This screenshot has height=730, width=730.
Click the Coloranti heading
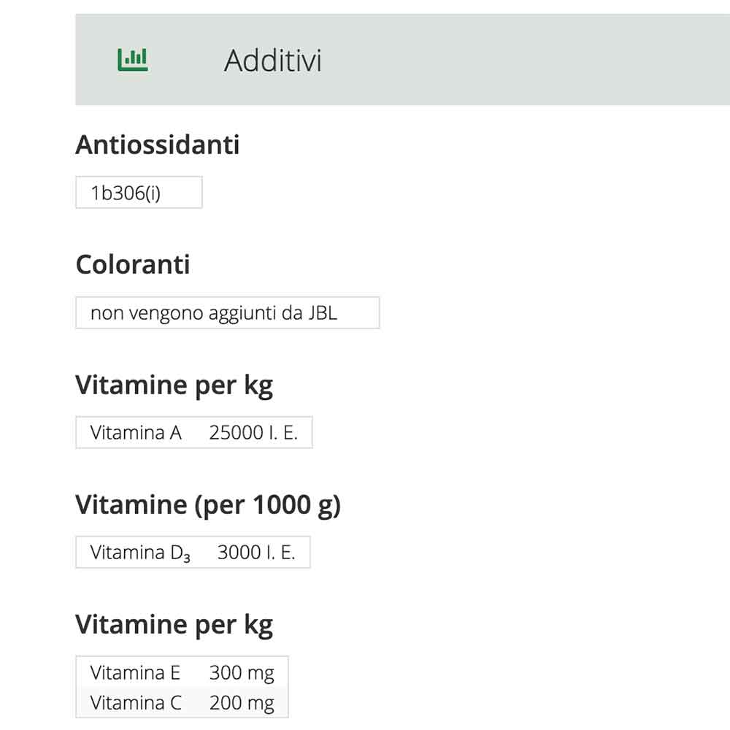[x=132, y=264]
